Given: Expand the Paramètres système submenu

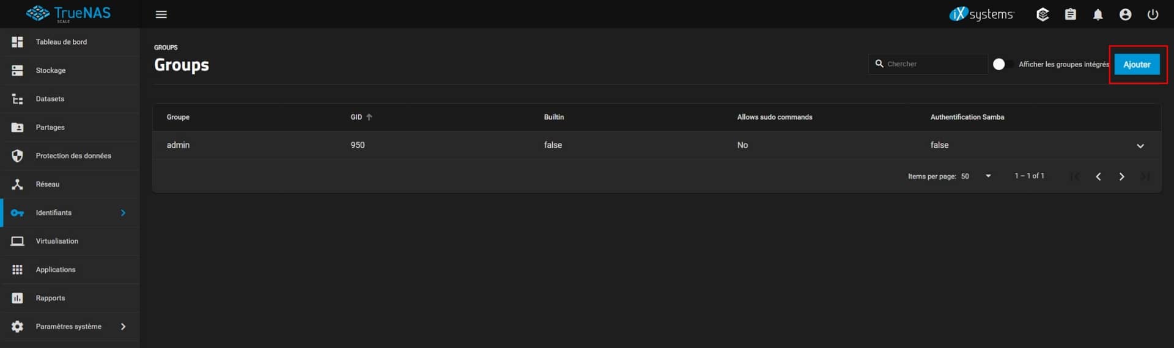Looking at the screenshot, I should click(x=123, y=327).
